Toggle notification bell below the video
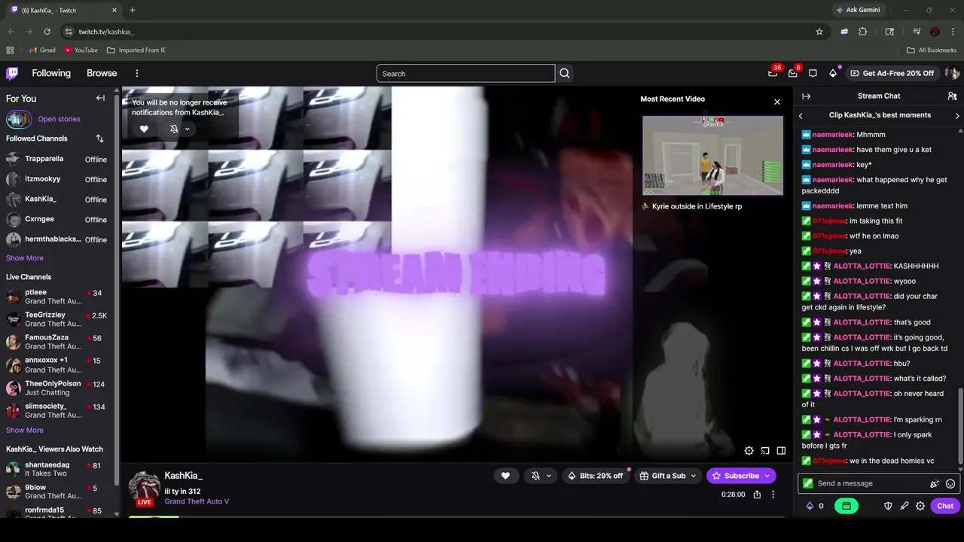964x542 pixels. pyautogui.click(x=535, y=476)
